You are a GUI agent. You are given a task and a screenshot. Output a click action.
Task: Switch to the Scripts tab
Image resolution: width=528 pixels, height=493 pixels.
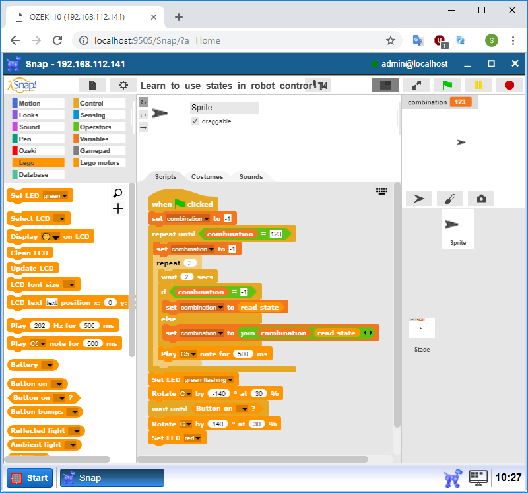click(166, 176)
